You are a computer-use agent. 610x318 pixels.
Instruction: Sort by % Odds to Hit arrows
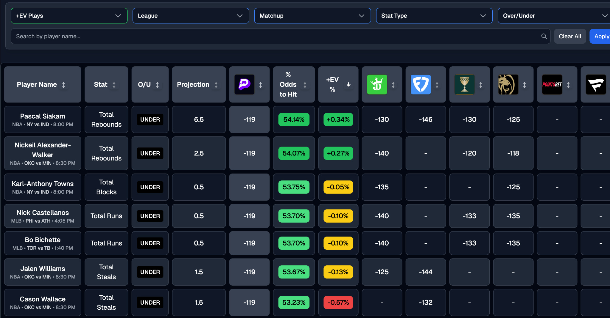[x=305, y=85]
